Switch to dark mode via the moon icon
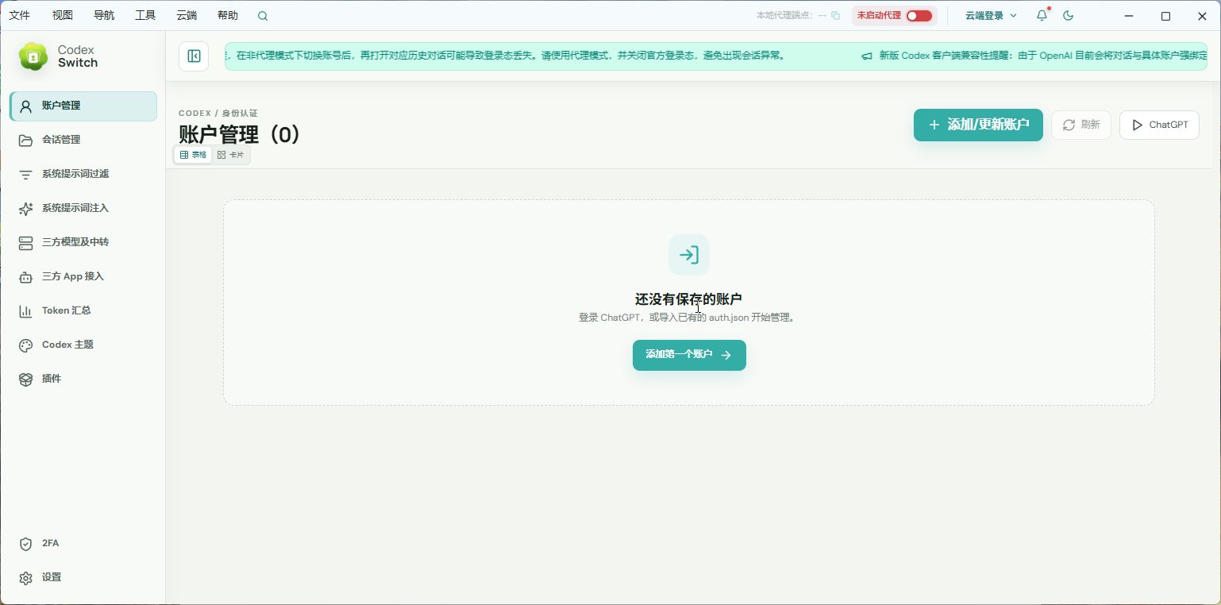This screenshot has height=605, width=1221. pyautogui.click(x=1068, y=16)
